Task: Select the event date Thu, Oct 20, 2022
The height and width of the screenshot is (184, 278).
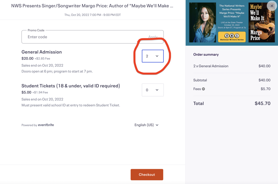Action: [93, 15]
